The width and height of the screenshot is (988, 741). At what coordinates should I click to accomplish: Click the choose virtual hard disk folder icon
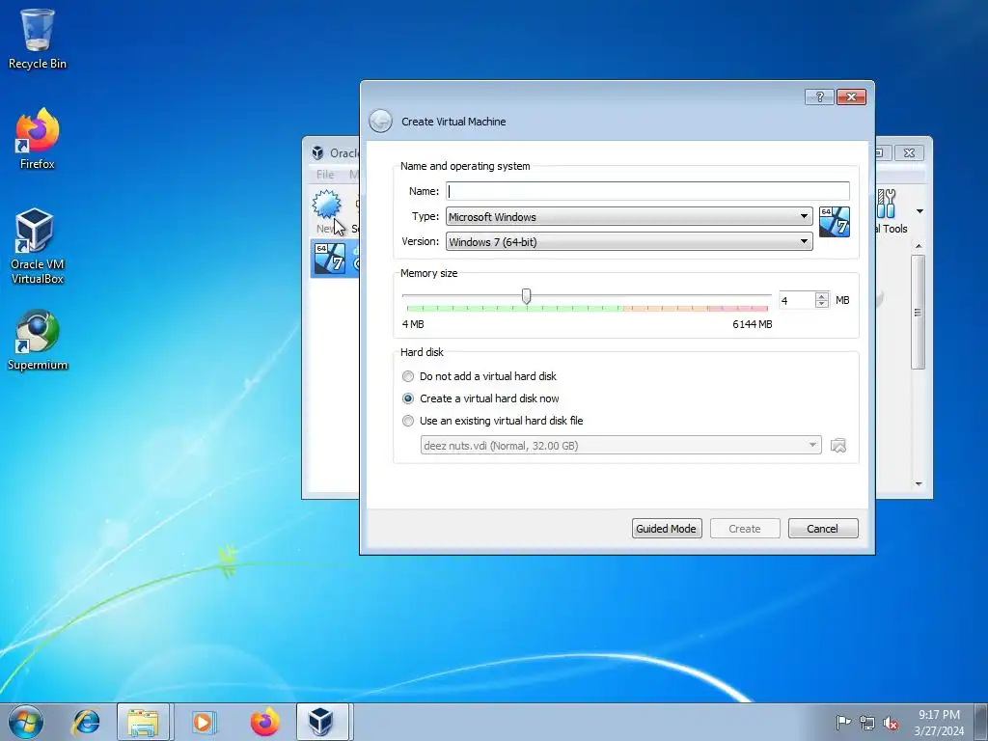click(x=838, y=446)
